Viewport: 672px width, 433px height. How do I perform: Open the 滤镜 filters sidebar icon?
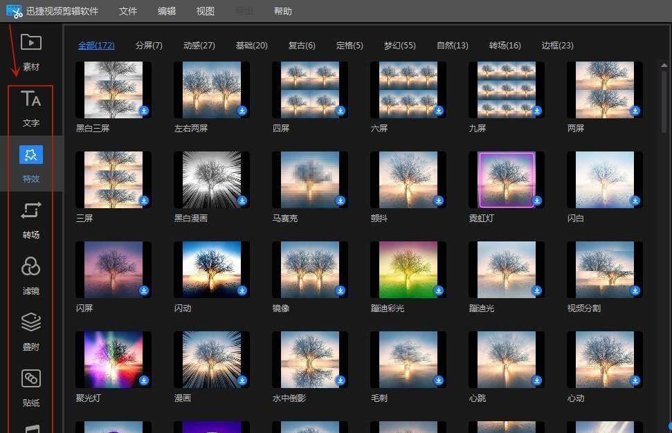click(x=31, y=266)
